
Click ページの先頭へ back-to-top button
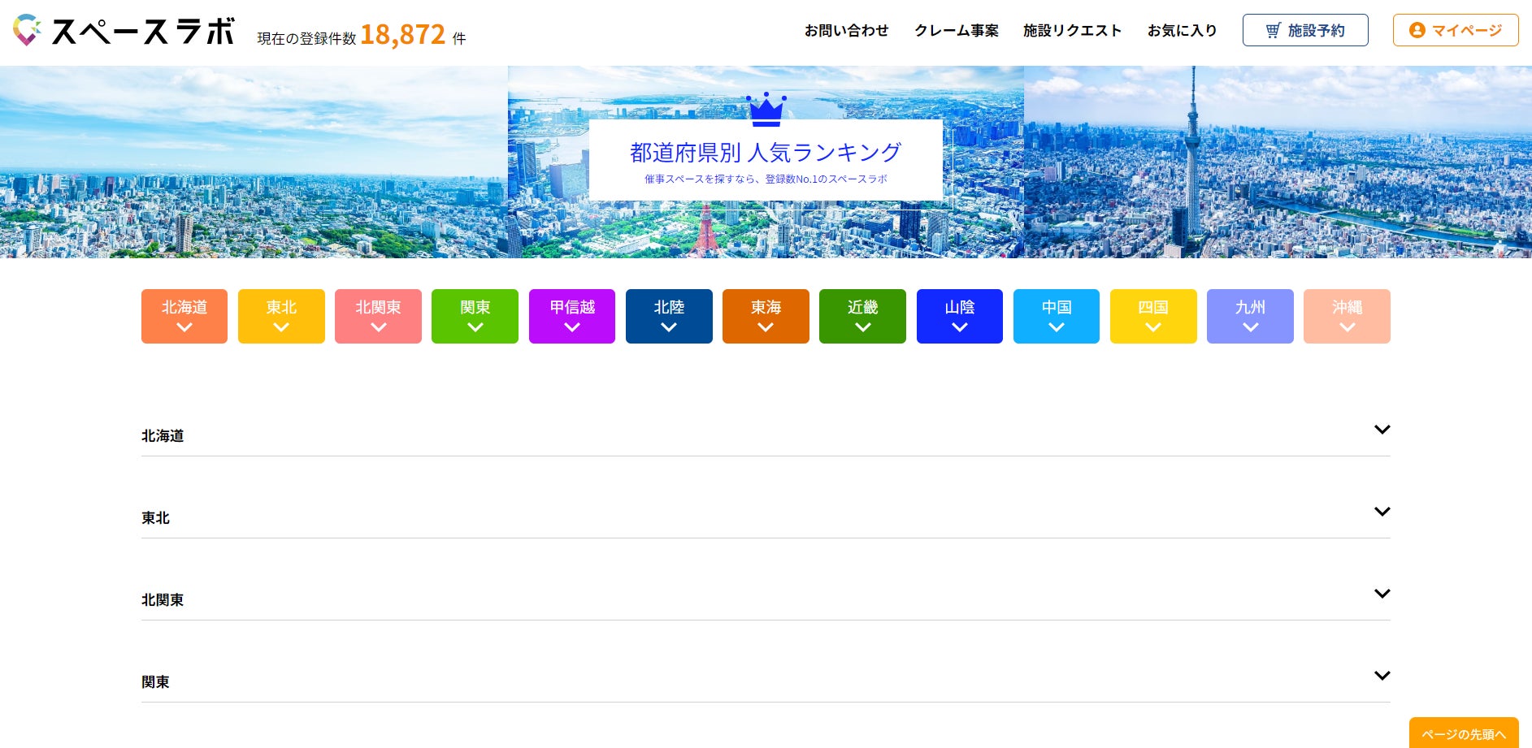(1464, 733)
